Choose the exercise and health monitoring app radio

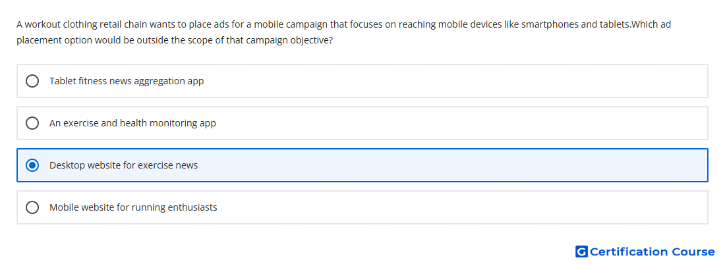pyautogui.click(x=32, y=123)
